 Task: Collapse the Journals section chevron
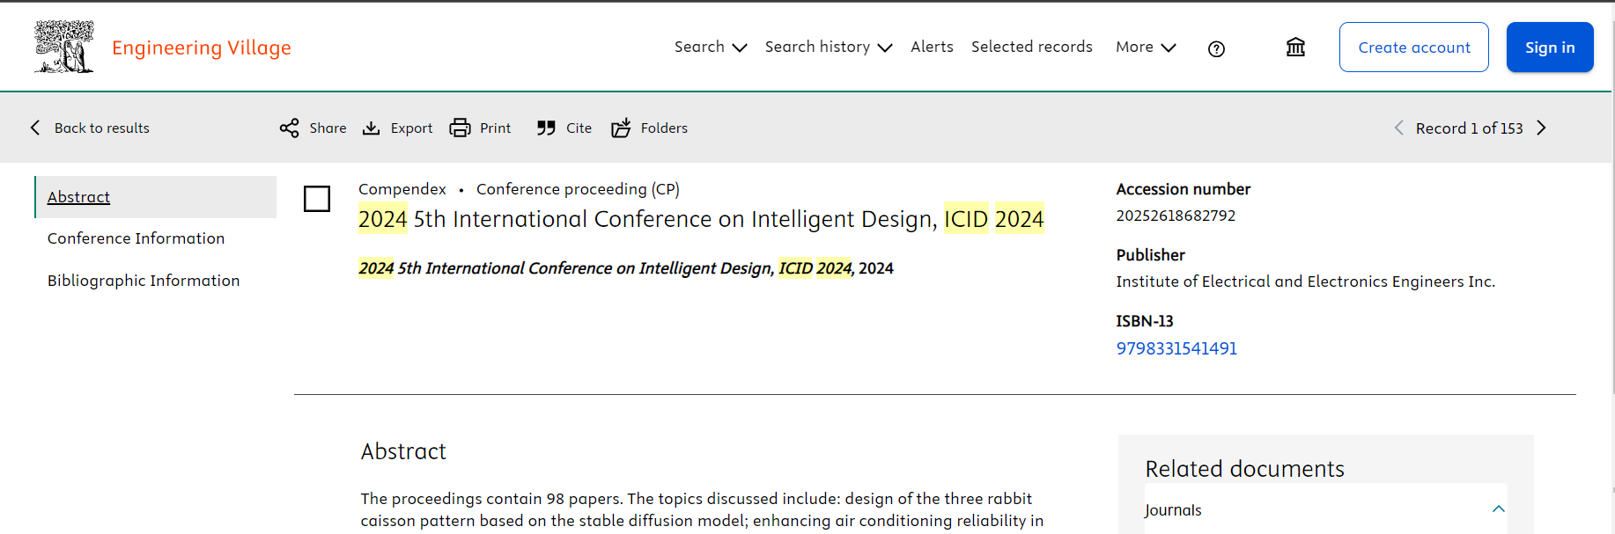1498,509
